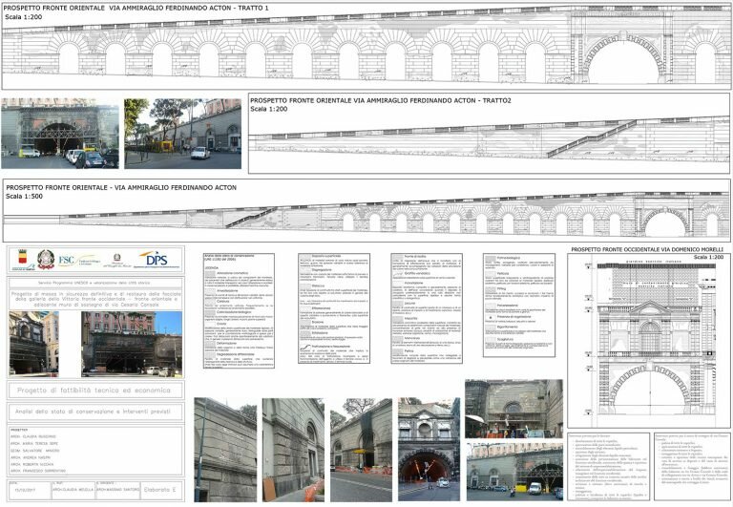Click the Alterazione cromatica legend swatch
The height and width of the screenshot is (507, 733).
(x=208, y=273)
